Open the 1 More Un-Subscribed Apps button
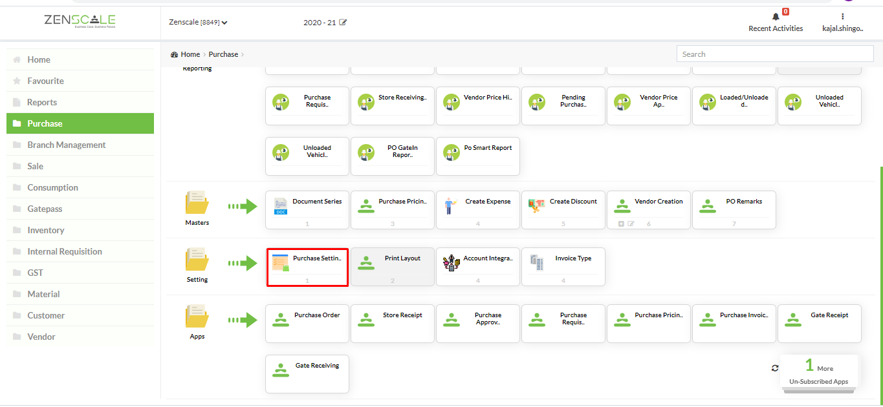This screenshot has height=407, width=883. coord(819,371)
